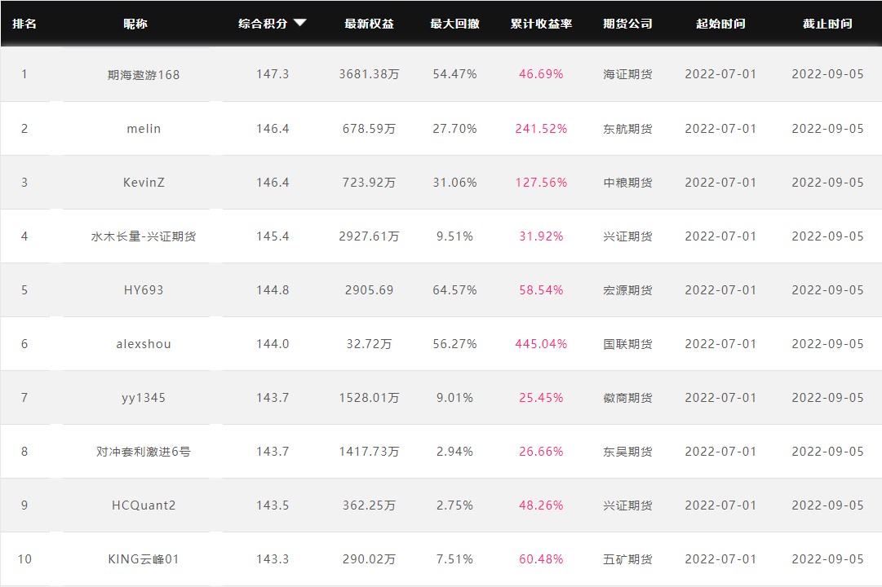882x587 pixels.
Task: Open nickname yy1345
Action: click(144, 398)
